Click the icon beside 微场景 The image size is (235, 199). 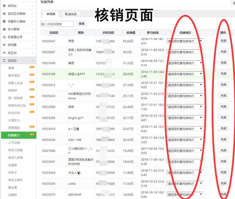click(4, 45)
